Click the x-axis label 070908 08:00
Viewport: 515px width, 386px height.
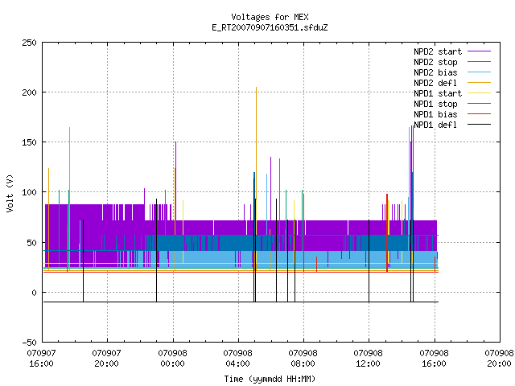303,359
